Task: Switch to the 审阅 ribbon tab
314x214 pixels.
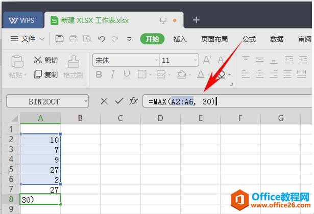Action: pyautogui.click(x=305, y=39)
